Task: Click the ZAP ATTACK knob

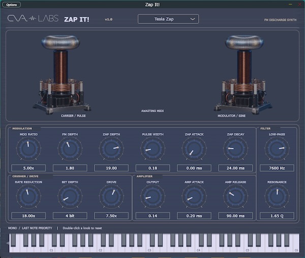Action: tap(194, 149)
